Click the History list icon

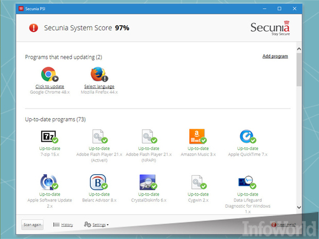point(56,225)
